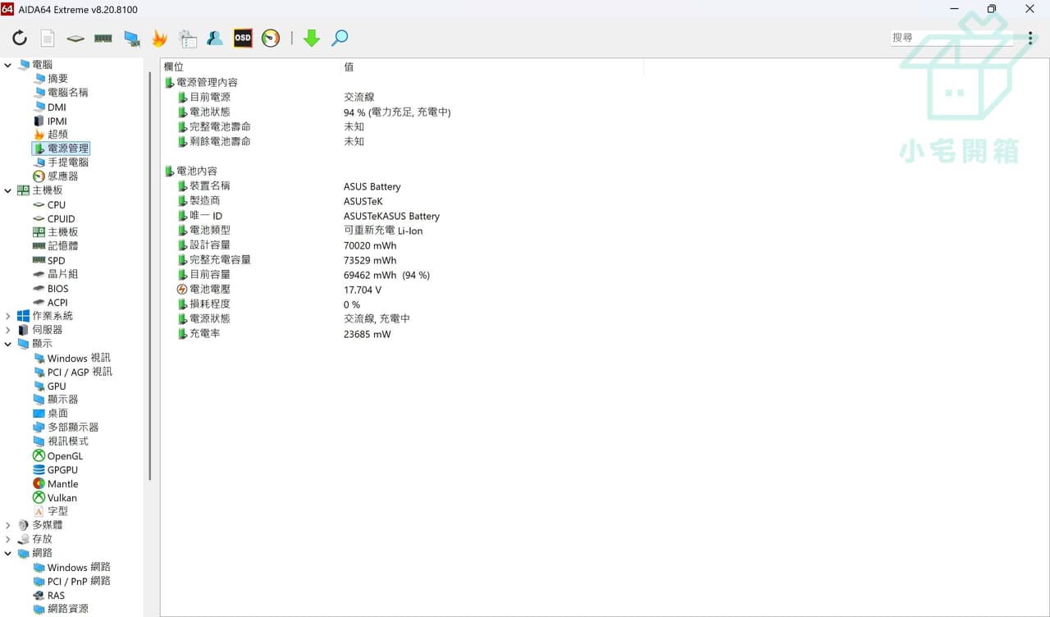Collapse the 電腦 tree node
This screenshot has height=617, width=1050.
click(8, 65)
